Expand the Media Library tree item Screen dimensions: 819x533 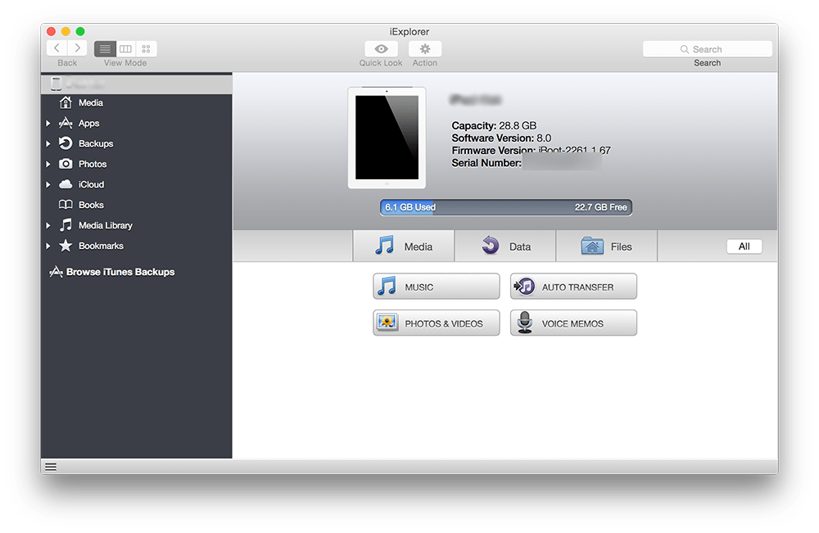48,225
